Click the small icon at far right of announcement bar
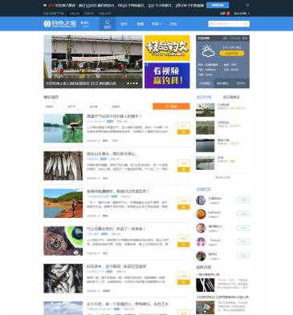293x315 pixels. tap(247, 5)
